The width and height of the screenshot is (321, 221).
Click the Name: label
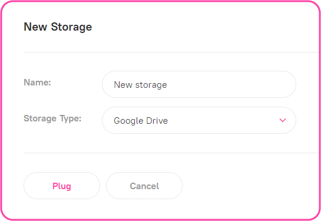coord(37,83)
